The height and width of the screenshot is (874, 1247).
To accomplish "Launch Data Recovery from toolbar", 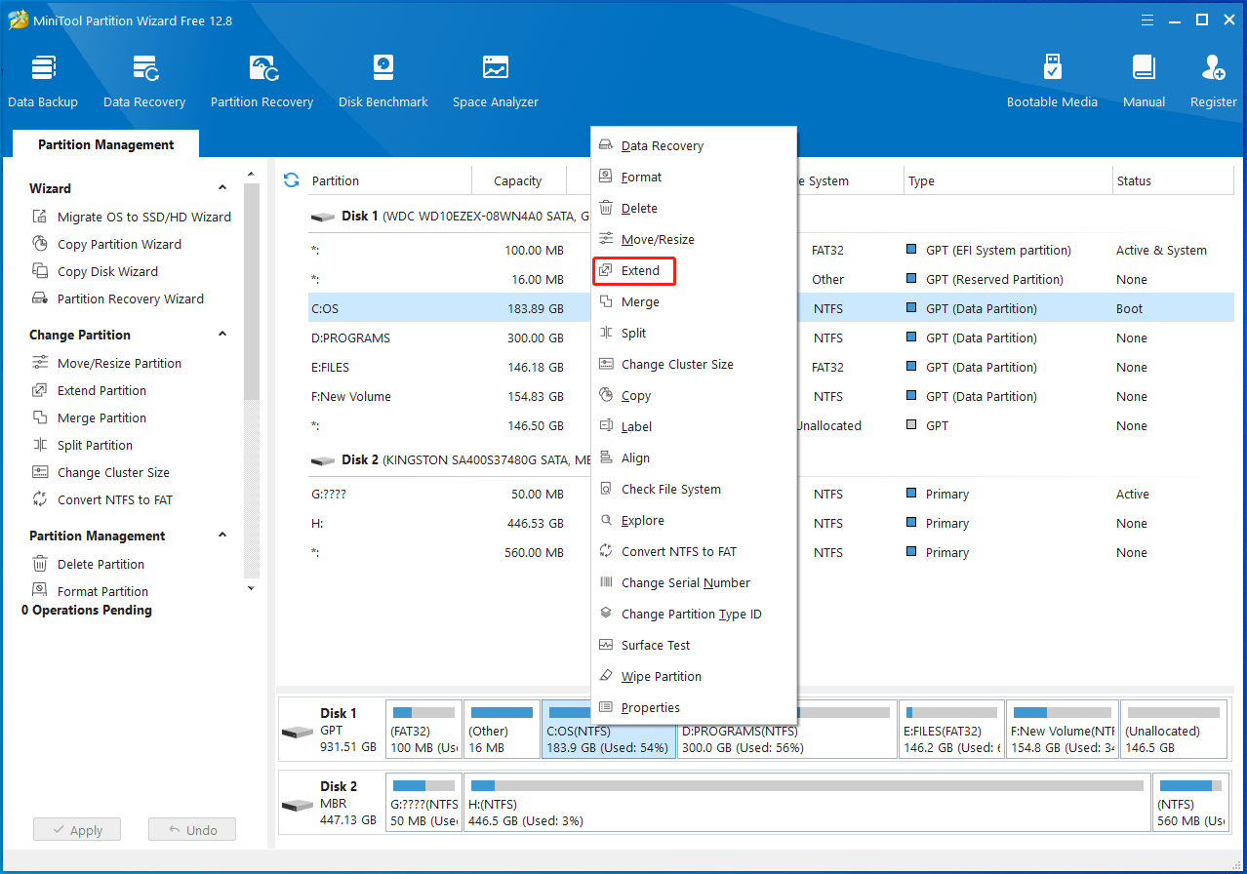I will tap(144, 81).
